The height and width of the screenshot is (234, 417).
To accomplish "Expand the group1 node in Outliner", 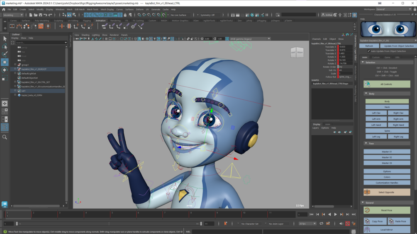I will pos(15,65).
